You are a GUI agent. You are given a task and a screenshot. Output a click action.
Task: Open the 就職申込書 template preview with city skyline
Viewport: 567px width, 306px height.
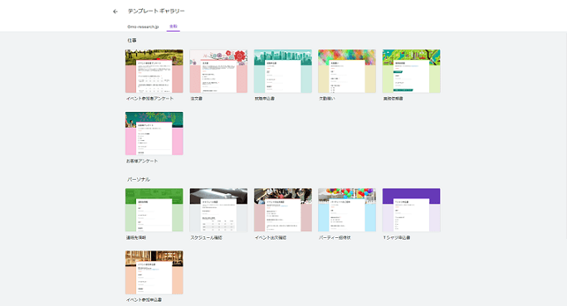[x=283, y=71]
